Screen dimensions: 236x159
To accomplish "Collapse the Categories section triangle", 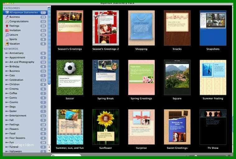I will coord(3,8).
